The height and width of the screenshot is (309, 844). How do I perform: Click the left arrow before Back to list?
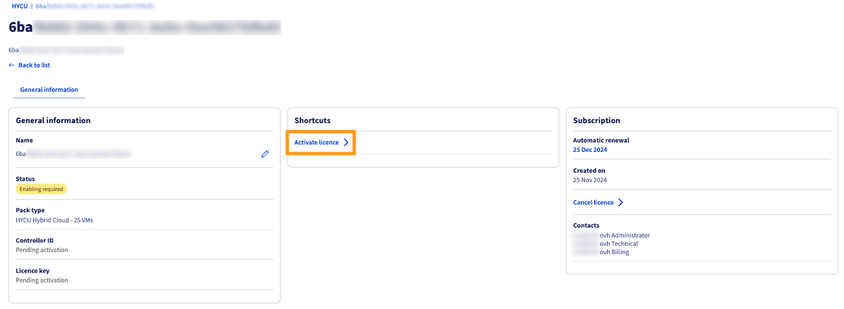click(11, 65)
